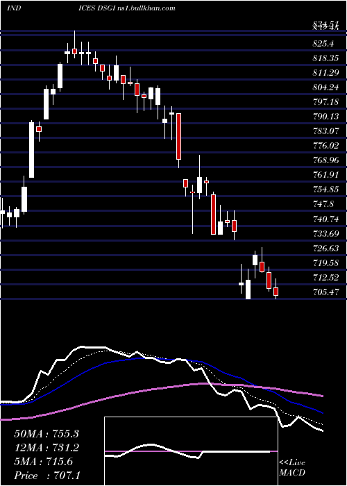Click the 726.63 price axis label

pos(325,249)
